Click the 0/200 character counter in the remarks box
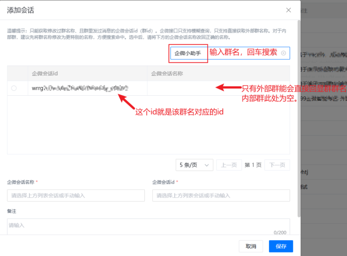 280,232
